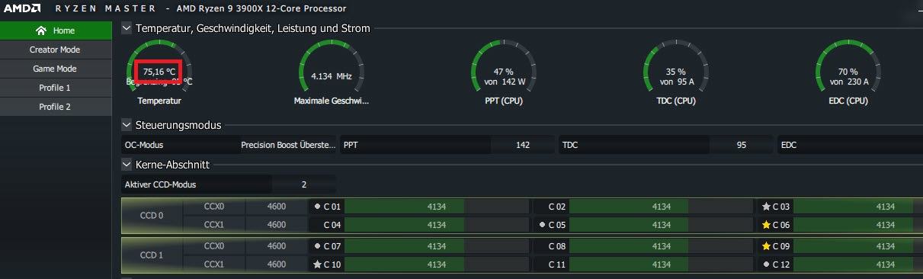The height and width of the screenshot is (279, 923).
Task: Click the dot marker beside C 07
Action: click(x=317, y=246)
